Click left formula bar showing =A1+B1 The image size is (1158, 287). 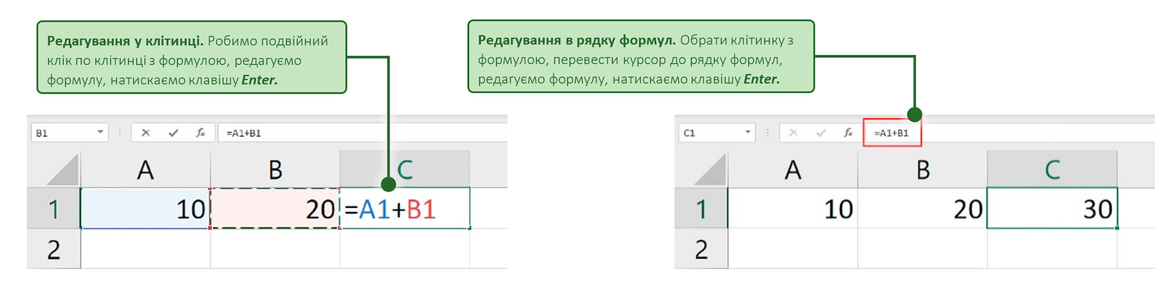click(362, 133)
